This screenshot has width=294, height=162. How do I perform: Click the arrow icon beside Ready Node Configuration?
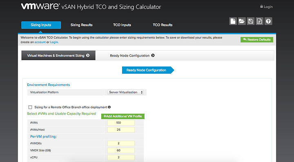coord(153,56)
